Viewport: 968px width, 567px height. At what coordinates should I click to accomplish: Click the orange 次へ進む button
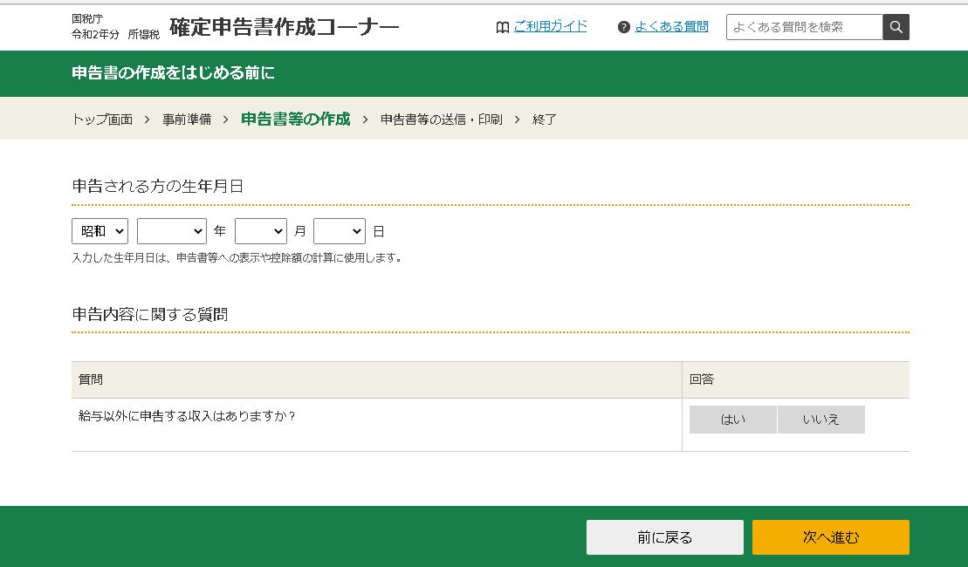830,537
